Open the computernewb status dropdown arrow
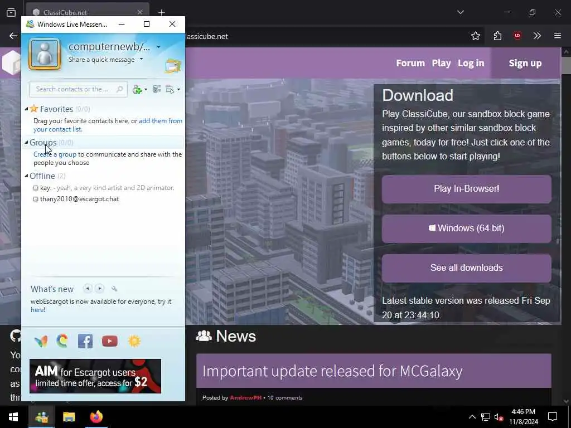Screen dimensions: 571x428 click(x=158, y=47)
